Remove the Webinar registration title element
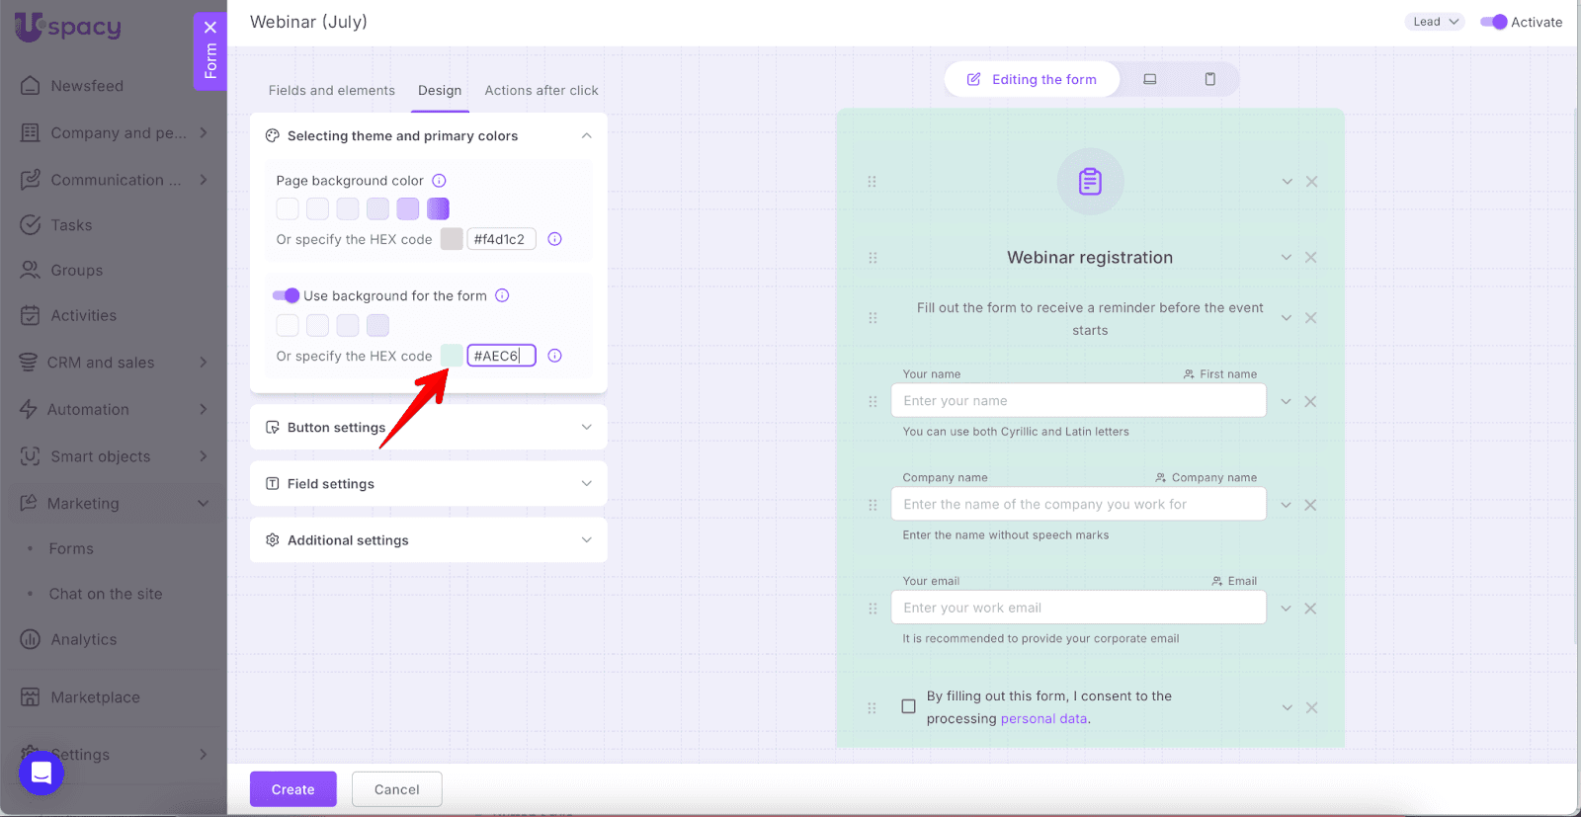 1311,258
